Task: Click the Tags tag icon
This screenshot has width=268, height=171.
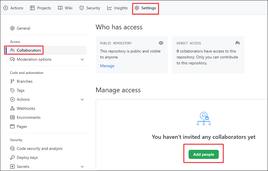Action: 12,90
